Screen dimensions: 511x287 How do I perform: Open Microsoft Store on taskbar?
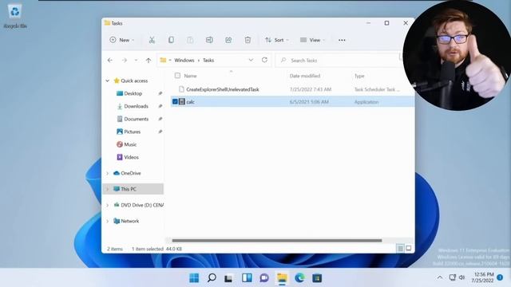317,278
